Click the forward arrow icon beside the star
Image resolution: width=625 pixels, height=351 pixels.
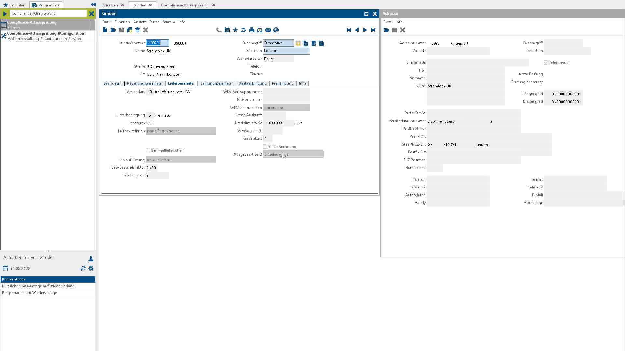coord(243,30)
